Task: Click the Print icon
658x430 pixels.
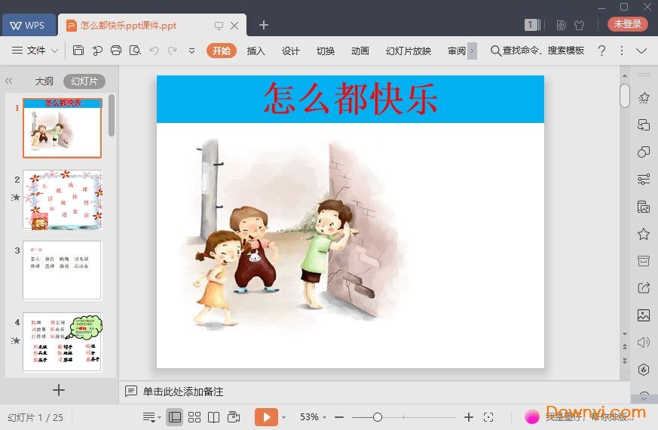Action: (116, 51)
